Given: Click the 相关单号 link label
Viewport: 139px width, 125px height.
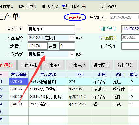Looking at the screenshot, I should coord(109,29).
